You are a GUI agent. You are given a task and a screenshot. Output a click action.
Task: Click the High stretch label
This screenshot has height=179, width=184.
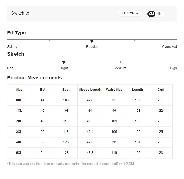tap(173, 68)
